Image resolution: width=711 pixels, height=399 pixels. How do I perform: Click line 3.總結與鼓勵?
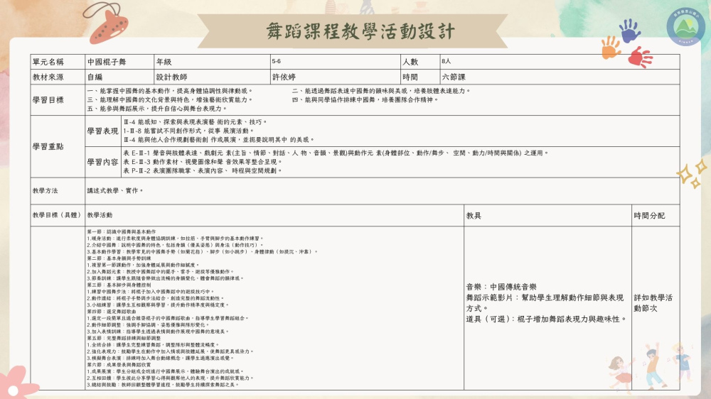pos(162,385)
